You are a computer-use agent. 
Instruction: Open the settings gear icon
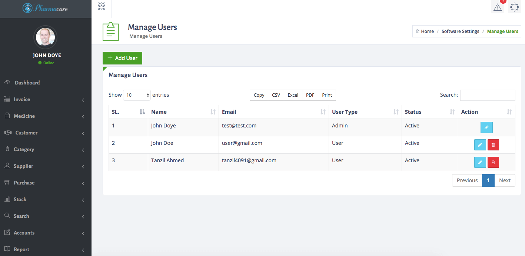click(515, 7)
